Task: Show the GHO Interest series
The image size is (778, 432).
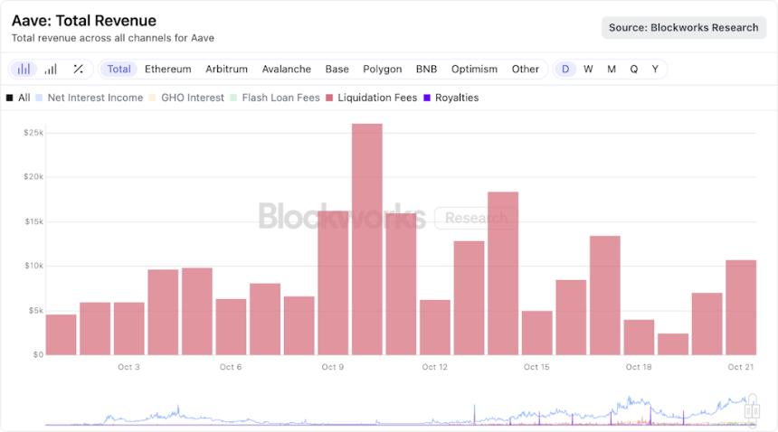Action: pos(186,98)
